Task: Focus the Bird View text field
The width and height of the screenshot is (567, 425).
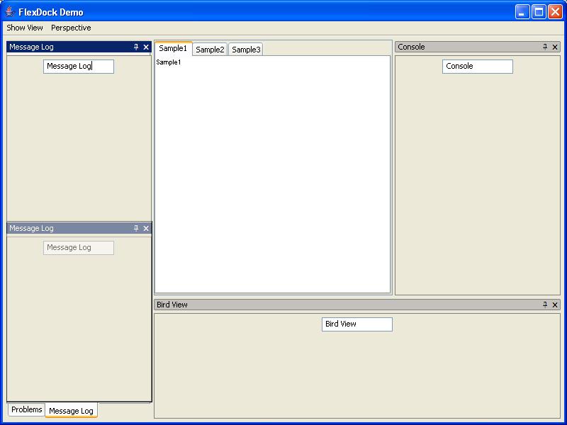Action: click(357, 324)
